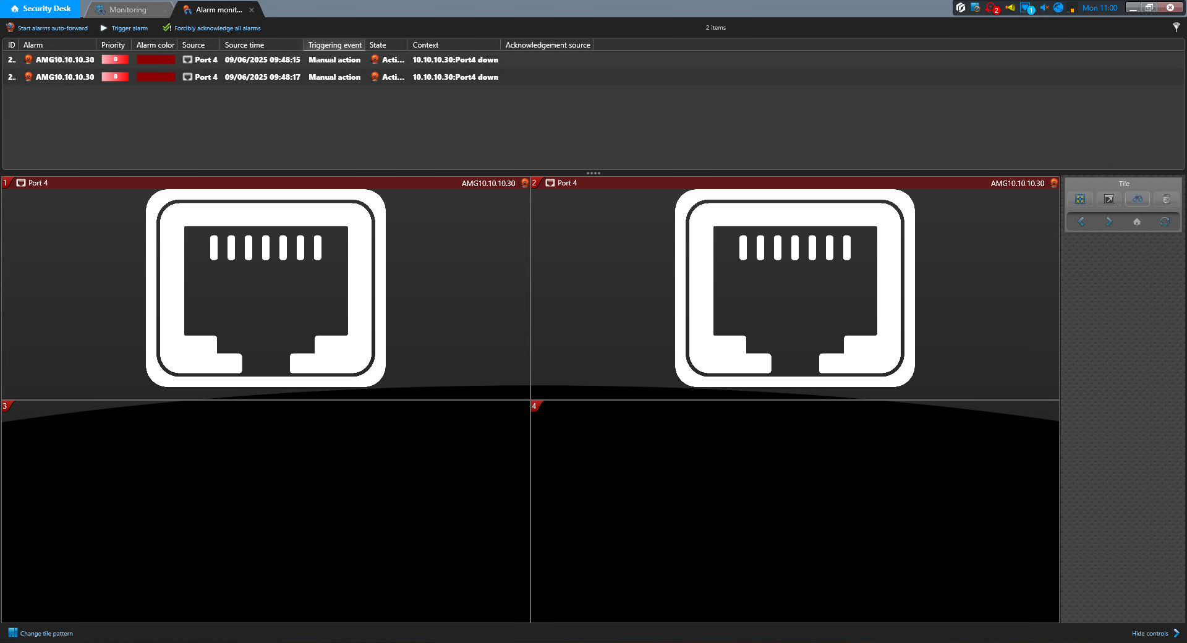Open the Security Desk home tab

[x=41, y=9]
